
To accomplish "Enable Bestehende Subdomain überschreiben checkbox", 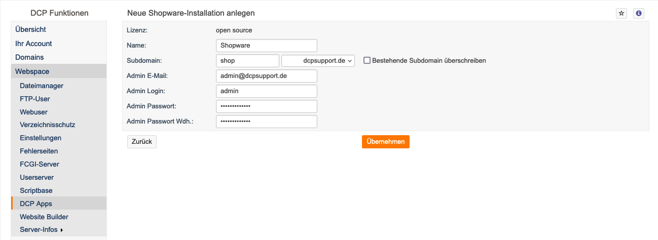I will click(367, 60).
